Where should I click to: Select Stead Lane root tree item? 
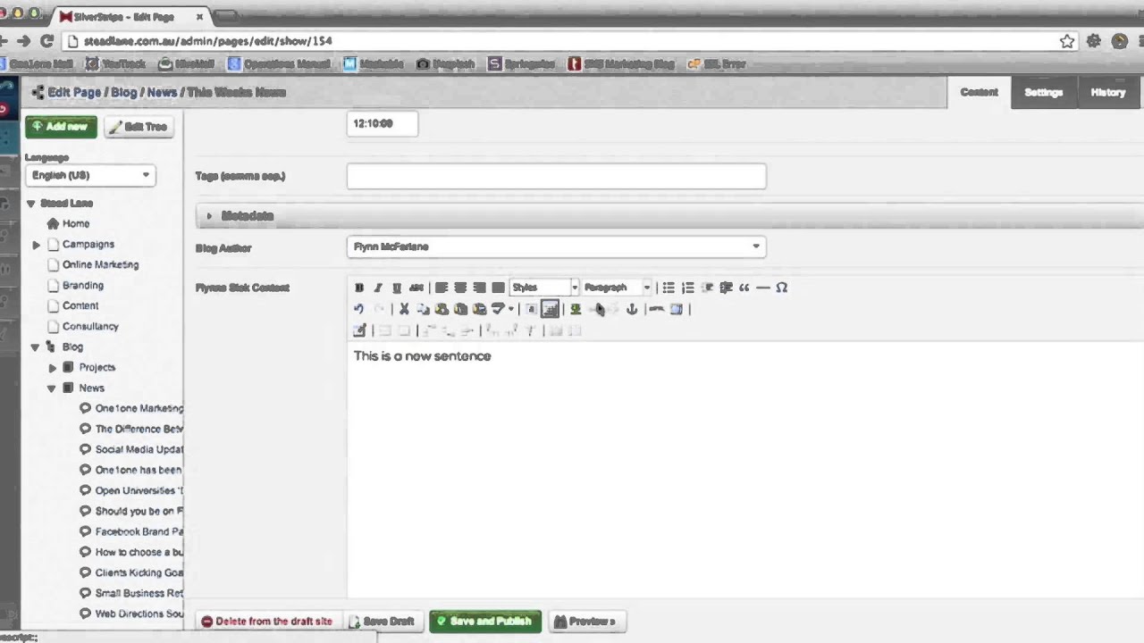66,204
